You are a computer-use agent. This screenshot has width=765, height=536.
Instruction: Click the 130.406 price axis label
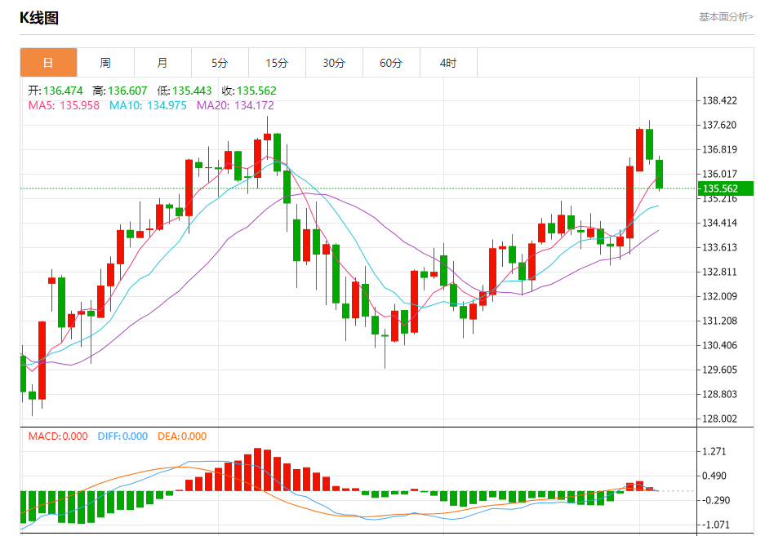tap(719, 345)
